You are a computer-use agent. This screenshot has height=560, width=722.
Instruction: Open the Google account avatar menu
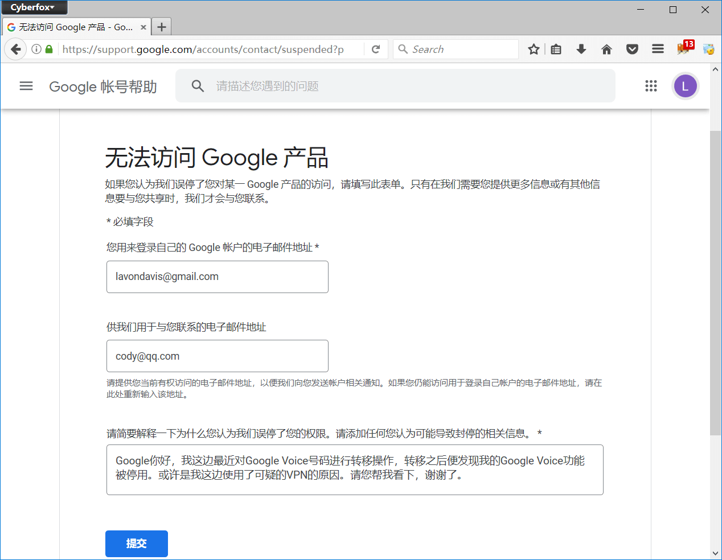click(685, 86)
